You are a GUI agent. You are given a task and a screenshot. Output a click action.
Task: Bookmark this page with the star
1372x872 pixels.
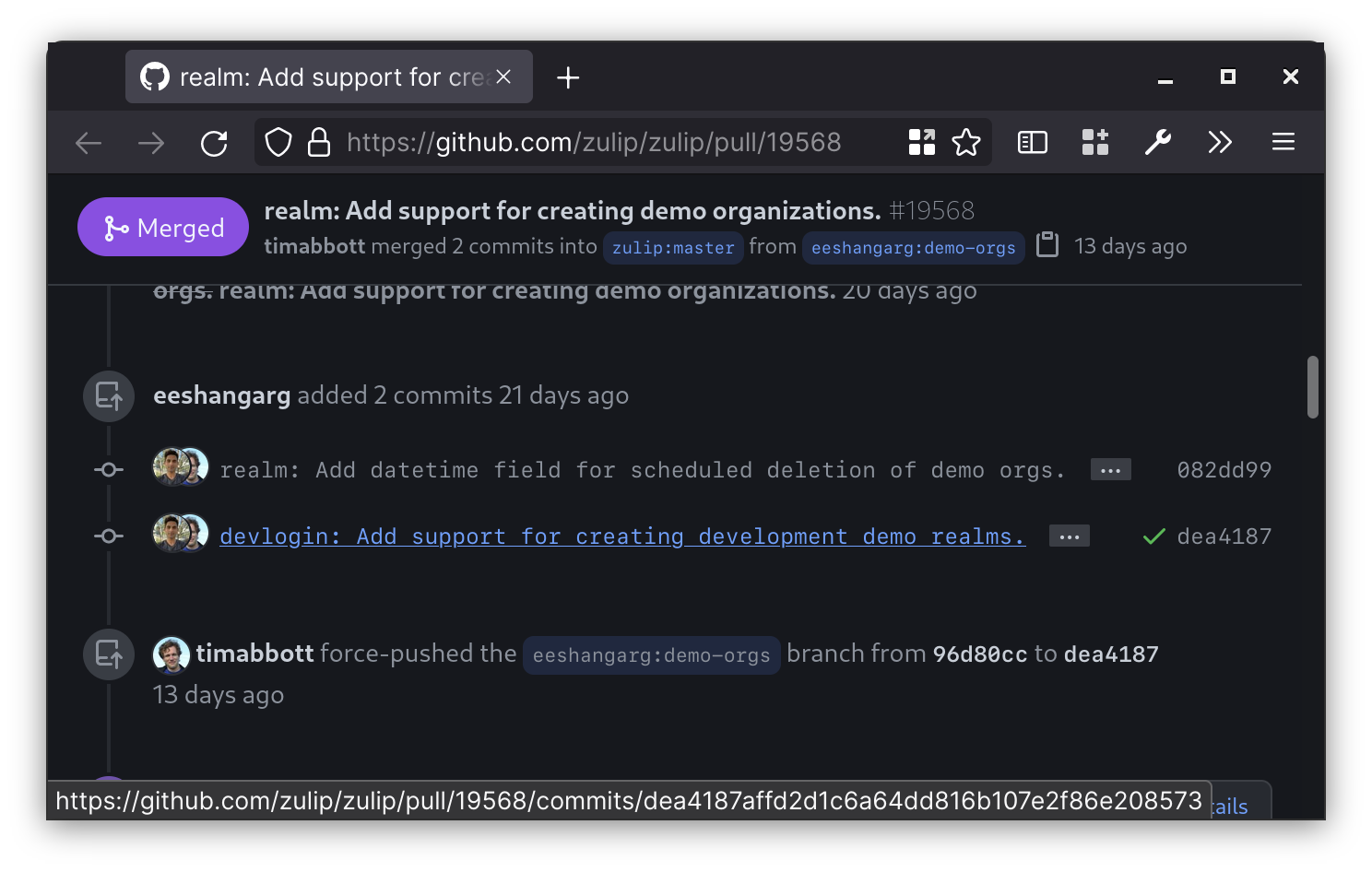(966, 142)
